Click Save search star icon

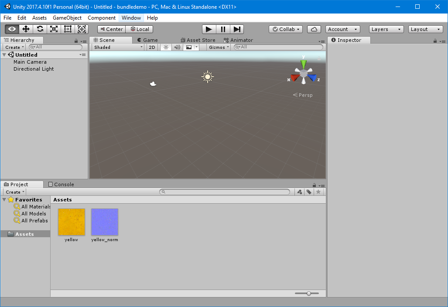click(318, 192)
